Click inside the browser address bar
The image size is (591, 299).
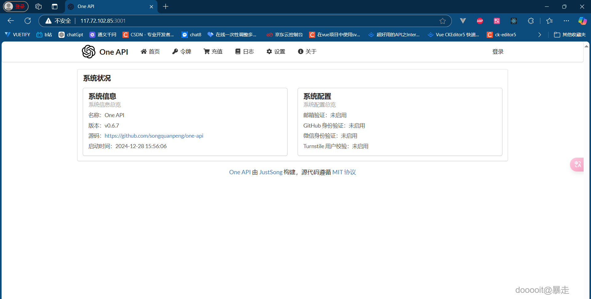(215, 21)
